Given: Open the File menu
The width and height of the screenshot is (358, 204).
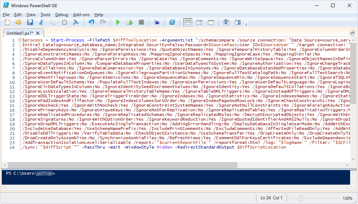Looking at the screenshot, I should tap(6, 15).
